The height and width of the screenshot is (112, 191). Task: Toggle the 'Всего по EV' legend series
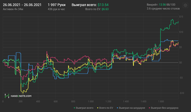105,108
